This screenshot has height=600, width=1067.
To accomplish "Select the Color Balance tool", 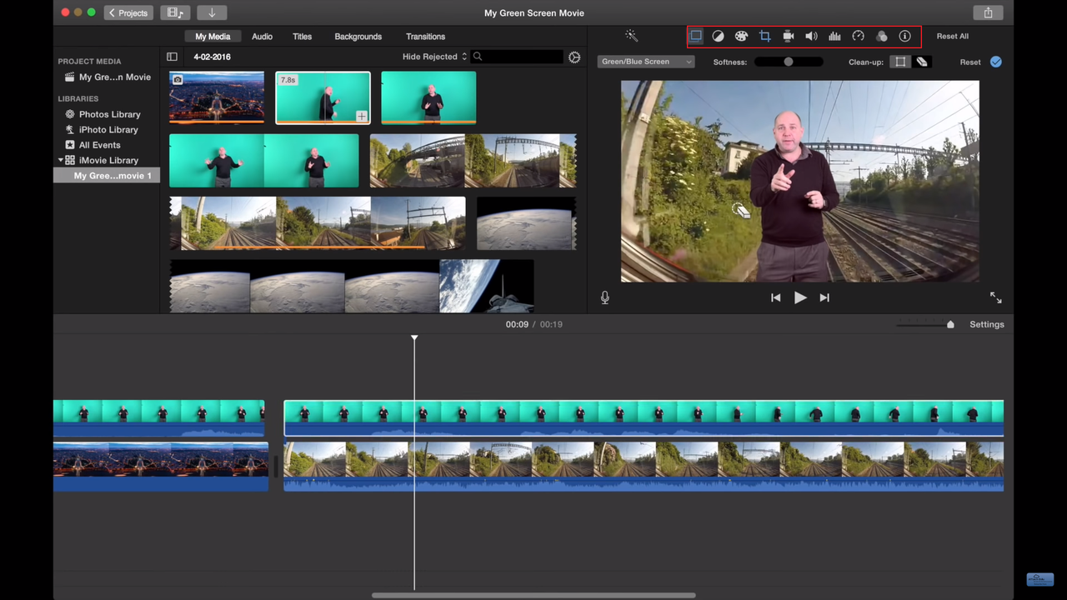I will [x=718, y=36].
